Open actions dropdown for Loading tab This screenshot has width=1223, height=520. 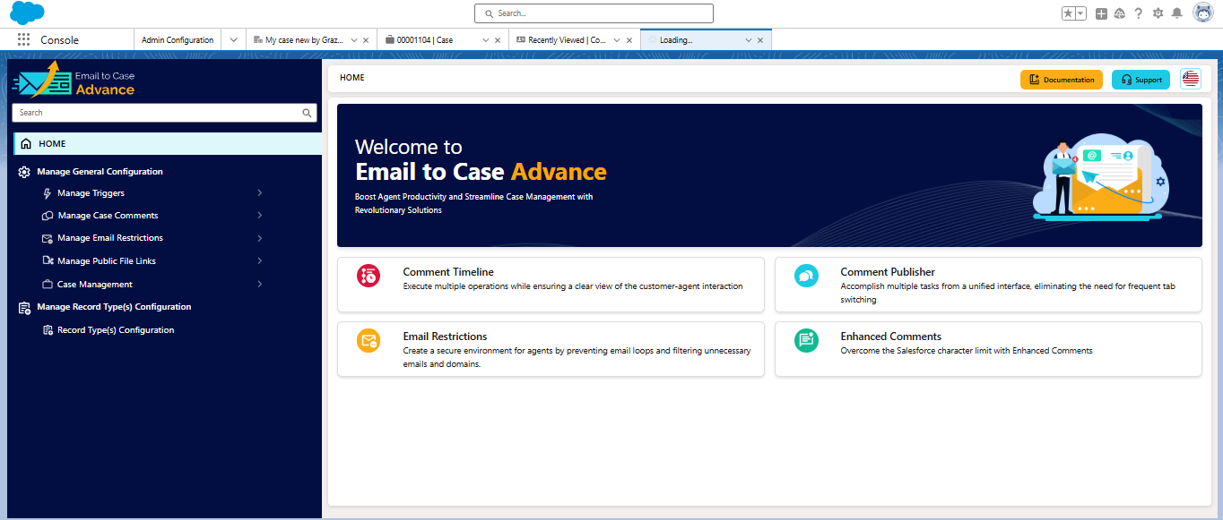point(749,40)
